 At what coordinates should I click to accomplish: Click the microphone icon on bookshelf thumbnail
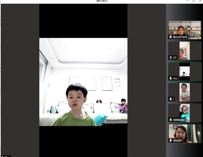pos(171,37)
